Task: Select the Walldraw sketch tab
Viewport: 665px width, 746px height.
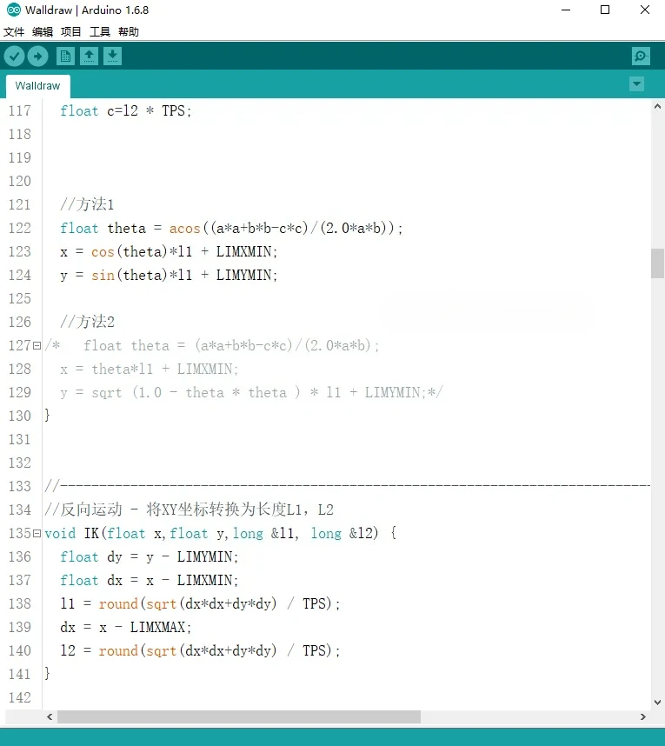Action: click(x=38, y=86)
